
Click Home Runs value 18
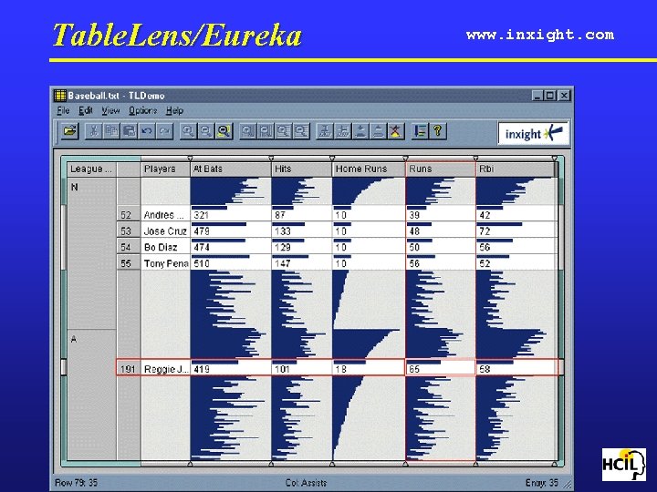click(340, 369)
